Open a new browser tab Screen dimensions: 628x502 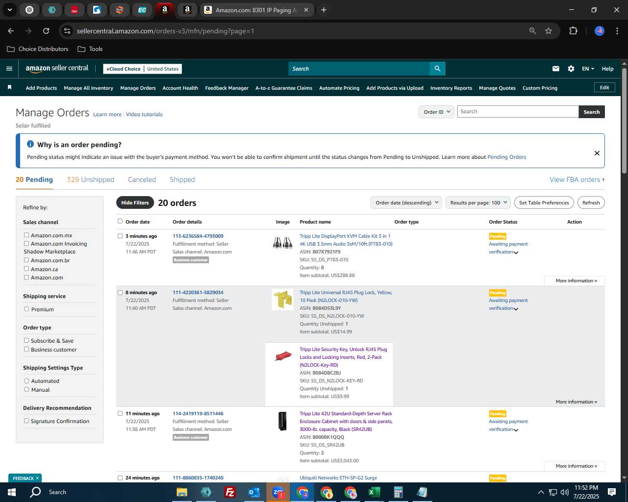tap(324, 10)
